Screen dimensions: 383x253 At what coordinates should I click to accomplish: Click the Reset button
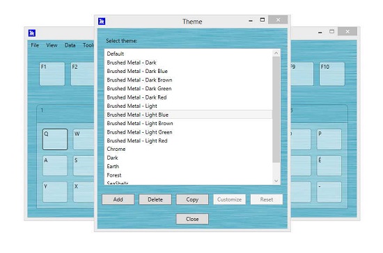pos(267,199)
